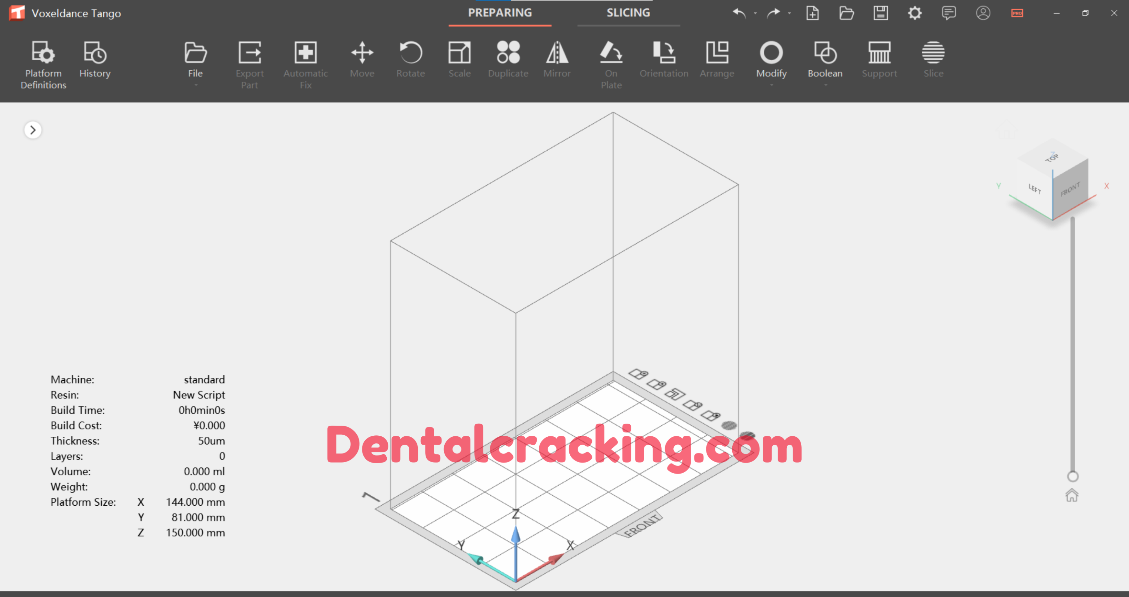The image size is (1129, 597).
Task: Open Platform Definitions
Action: pos(43,65)
